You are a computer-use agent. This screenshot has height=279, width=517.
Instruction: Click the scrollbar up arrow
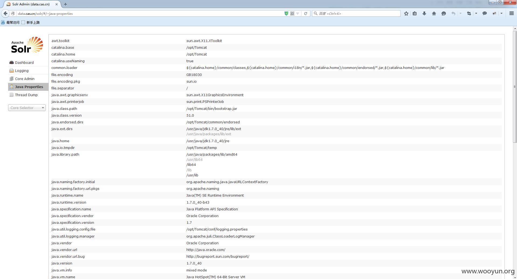tap(515, 28)
